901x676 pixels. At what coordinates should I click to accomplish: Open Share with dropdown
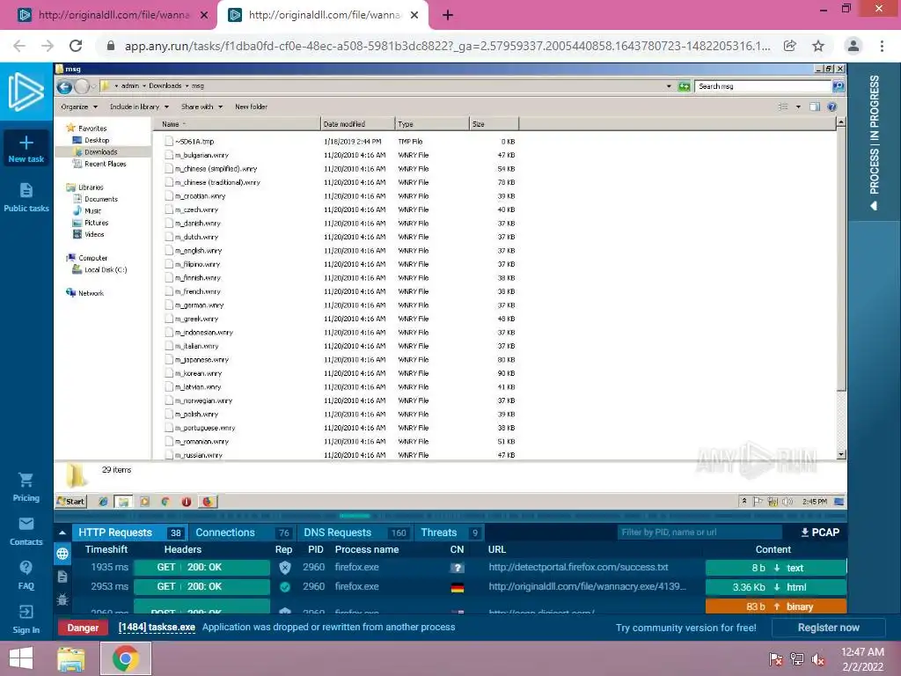tap(201, 107)
